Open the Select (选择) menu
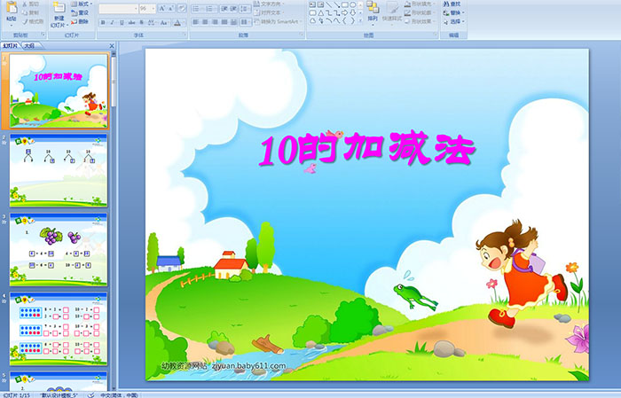Image resolution: width=621 pixels, height=398 pixels. (454, 21)
